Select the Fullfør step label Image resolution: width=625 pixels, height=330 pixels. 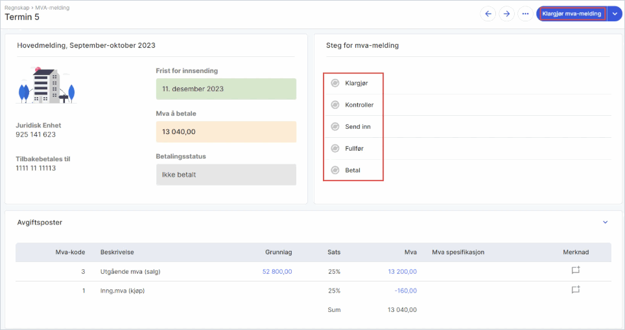[x=355, y=148]
